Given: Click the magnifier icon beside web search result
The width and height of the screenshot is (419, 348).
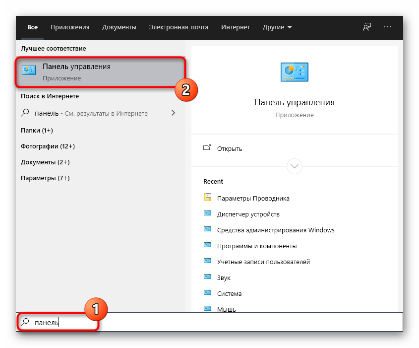Looking at the screenshot, I should pos(25,113).
